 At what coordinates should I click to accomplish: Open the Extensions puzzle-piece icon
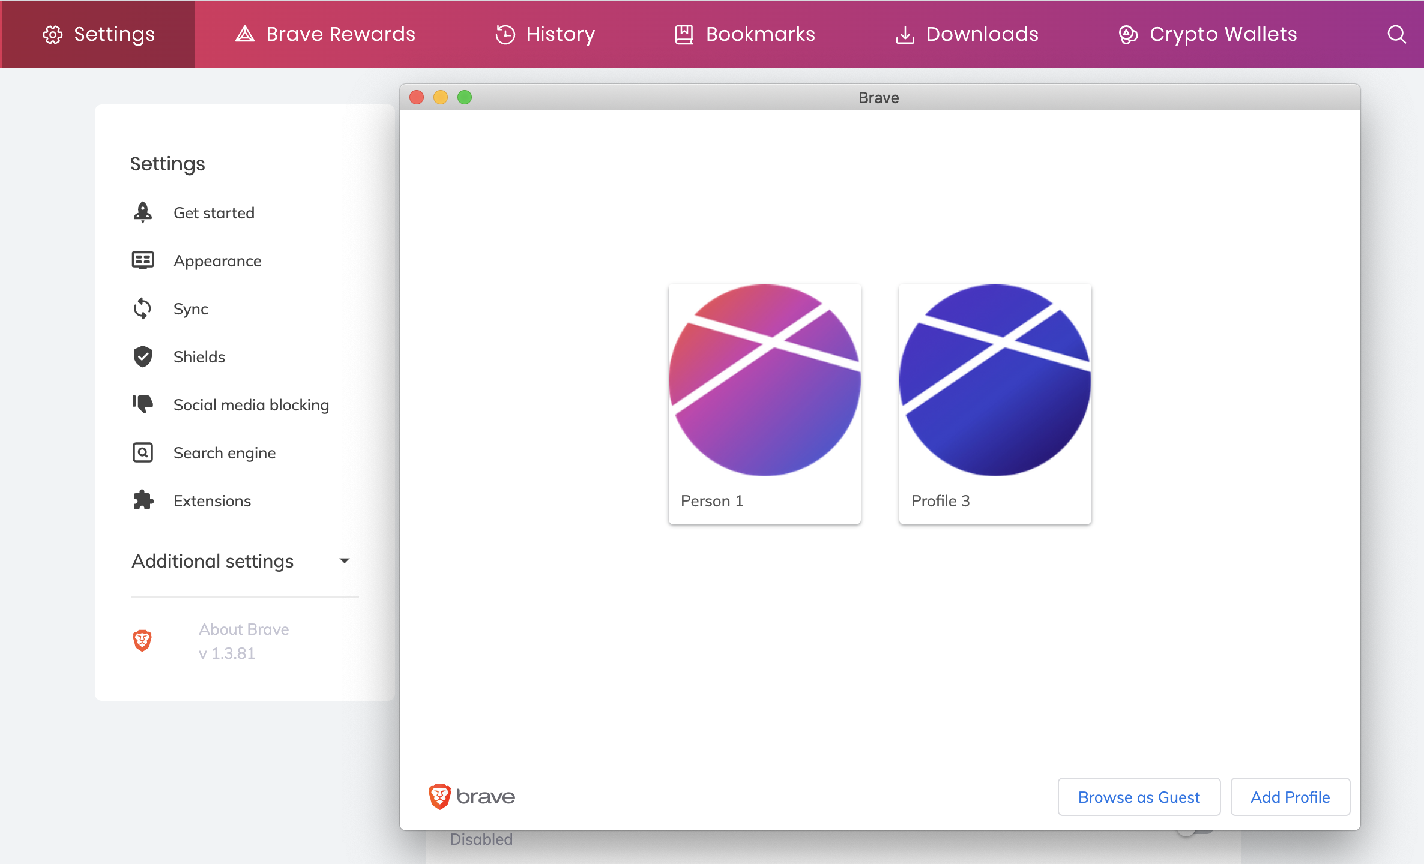[143, 500]
